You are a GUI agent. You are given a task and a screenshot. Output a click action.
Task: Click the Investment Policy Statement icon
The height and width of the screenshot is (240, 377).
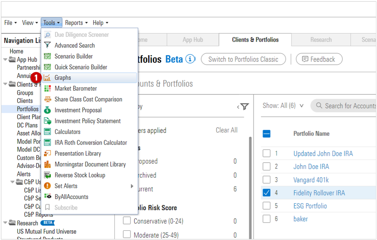48,121
